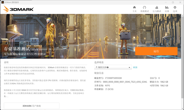Click the orange 运行 run button

tap(156, 51)
